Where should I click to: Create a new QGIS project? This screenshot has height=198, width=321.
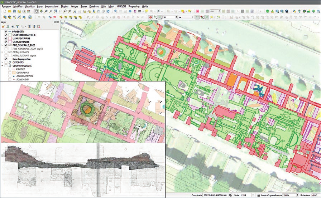[5, 11]
